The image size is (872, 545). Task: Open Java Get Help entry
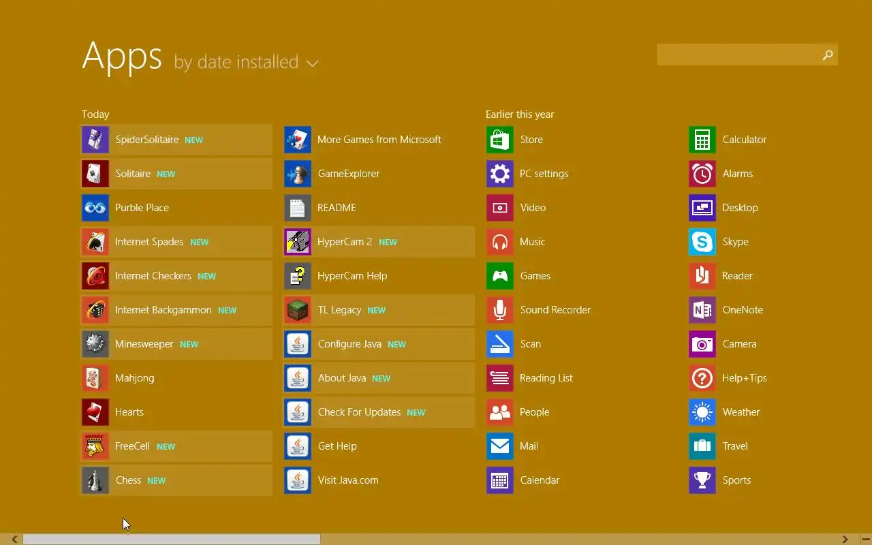[379, 446]
